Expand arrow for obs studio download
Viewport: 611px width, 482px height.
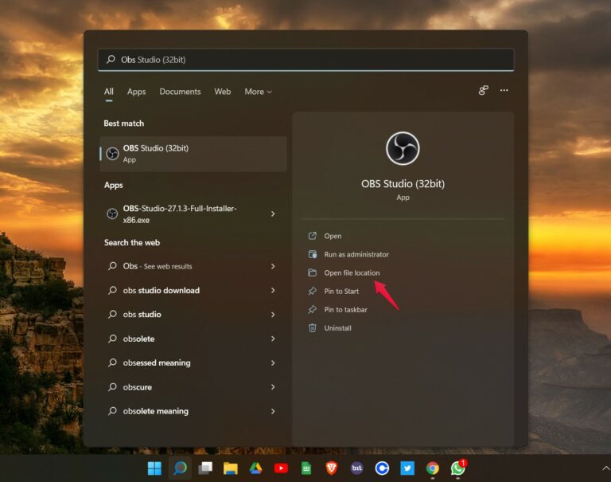tap(273, 290)
